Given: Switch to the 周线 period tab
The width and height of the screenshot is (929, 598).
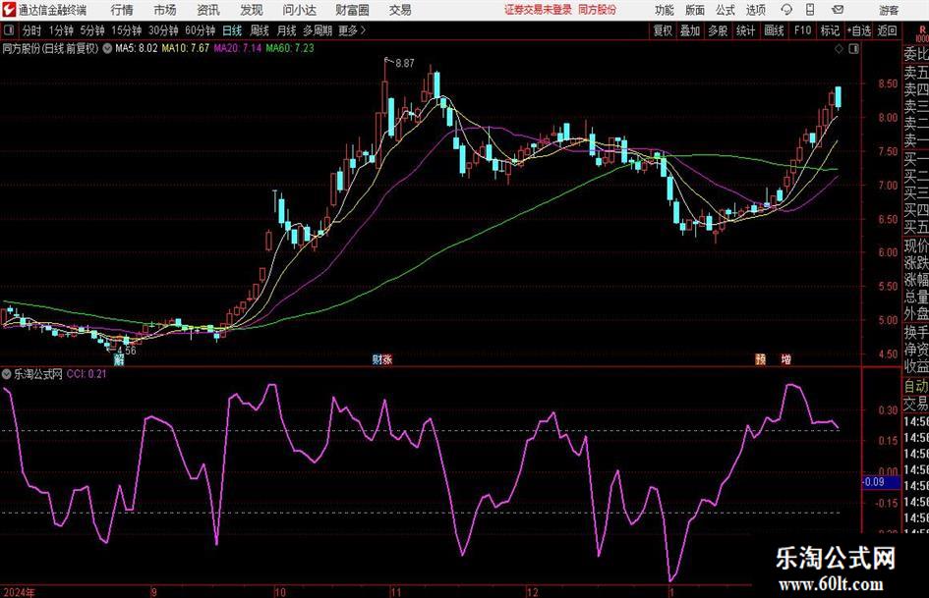Looking at the screenshot, I should [260, 30].
